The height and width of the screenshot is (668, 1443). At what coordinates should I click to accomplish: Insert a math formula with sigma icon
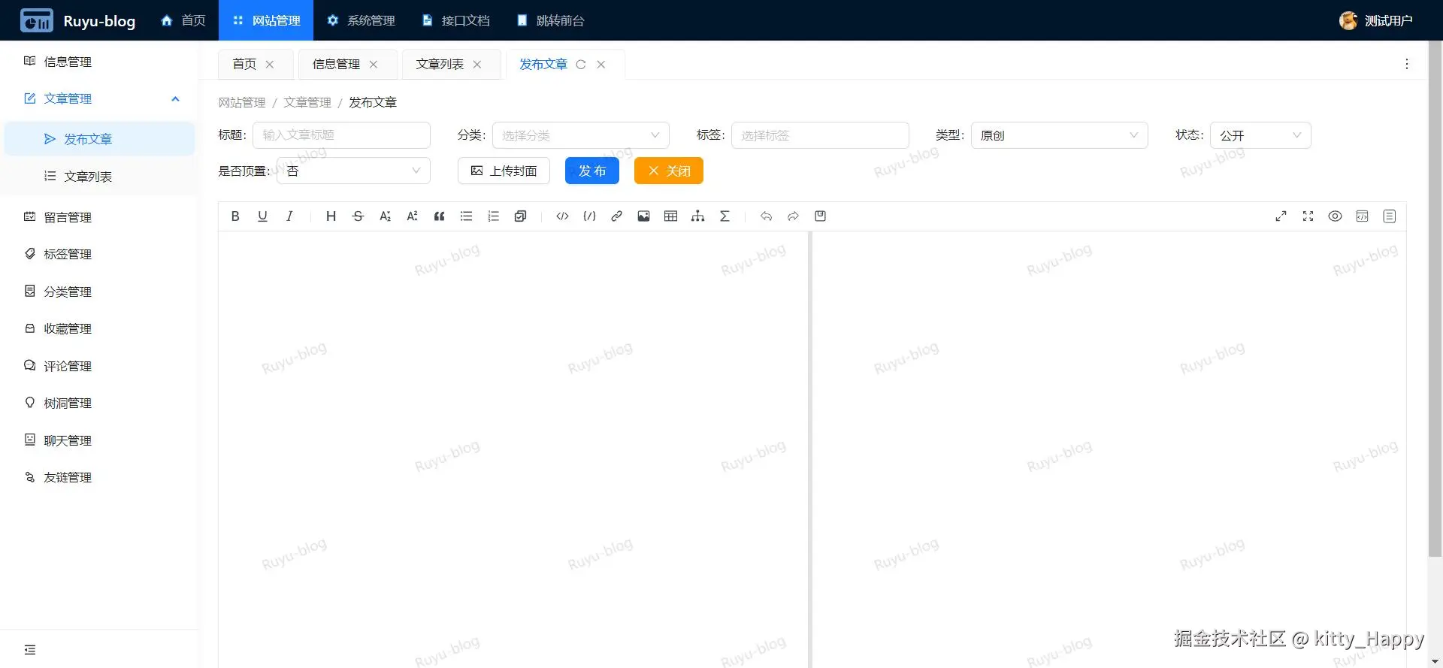point(725,216)
